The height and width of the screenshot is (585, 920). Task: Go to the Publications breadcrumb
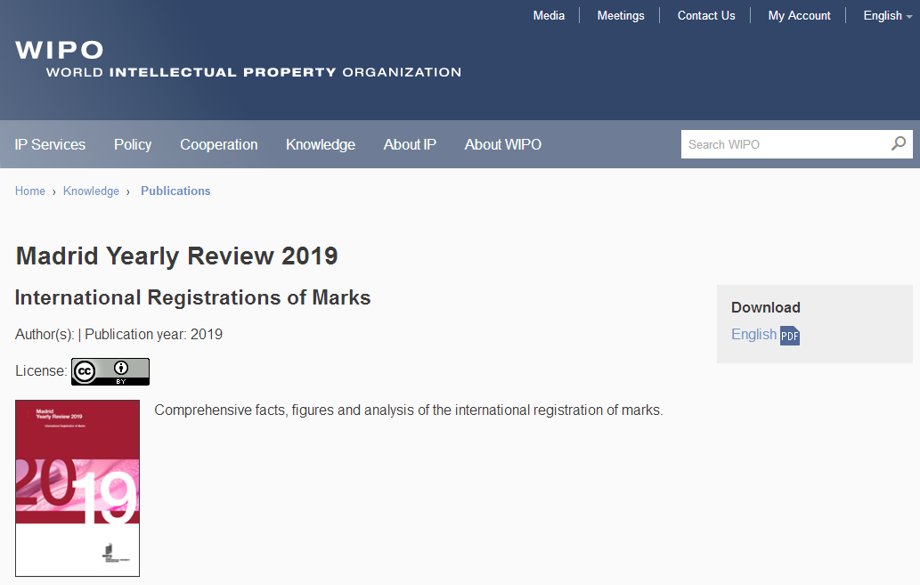(175, 191)
